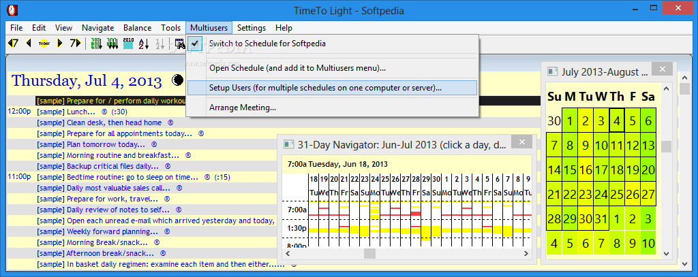Open the Navigate menu
Viewport: 698px width, 277px height.
tap(98, 28)
